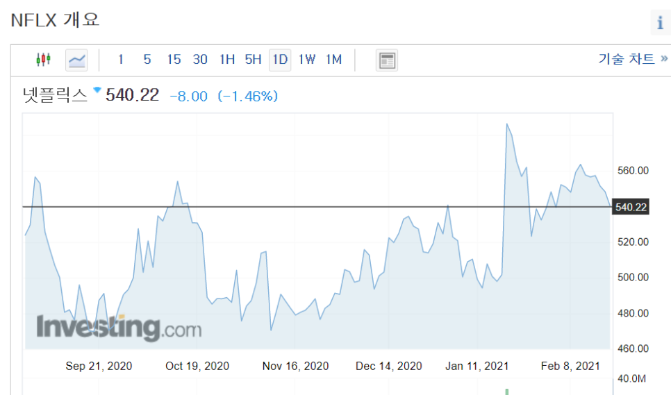Click the 500.00 axis value

click(633, 278)
